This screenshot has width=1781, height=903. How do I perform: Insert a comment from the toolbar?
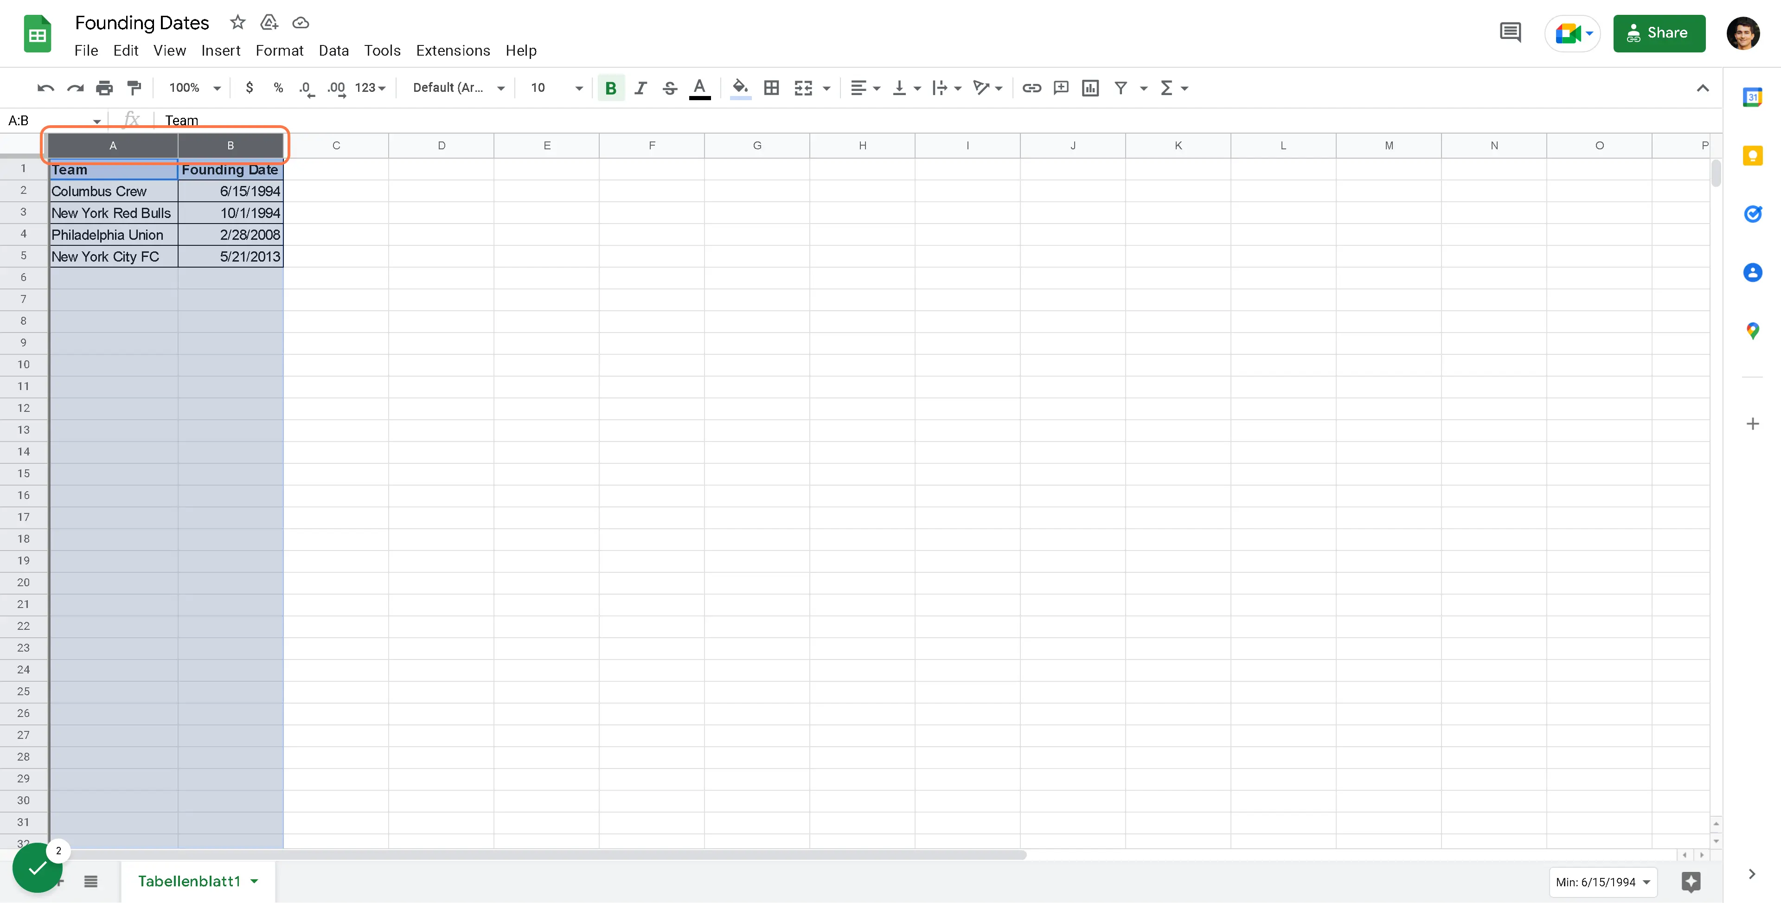click(1061, 88)
